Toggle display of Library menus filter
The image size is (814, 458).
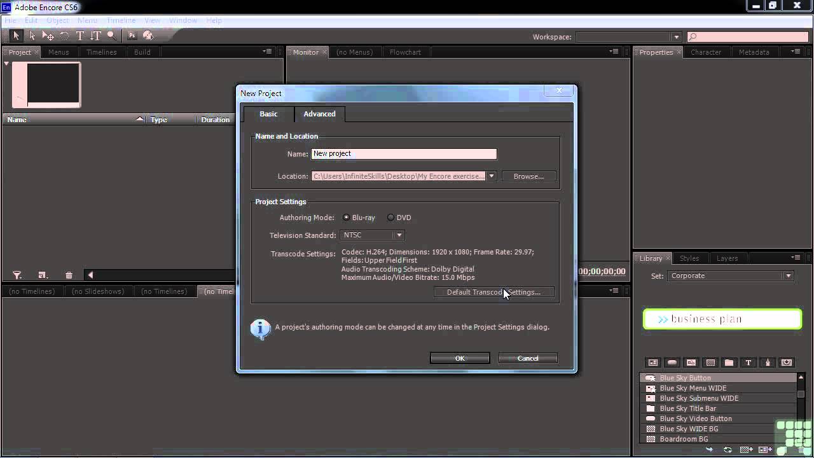tap(652, 363)
